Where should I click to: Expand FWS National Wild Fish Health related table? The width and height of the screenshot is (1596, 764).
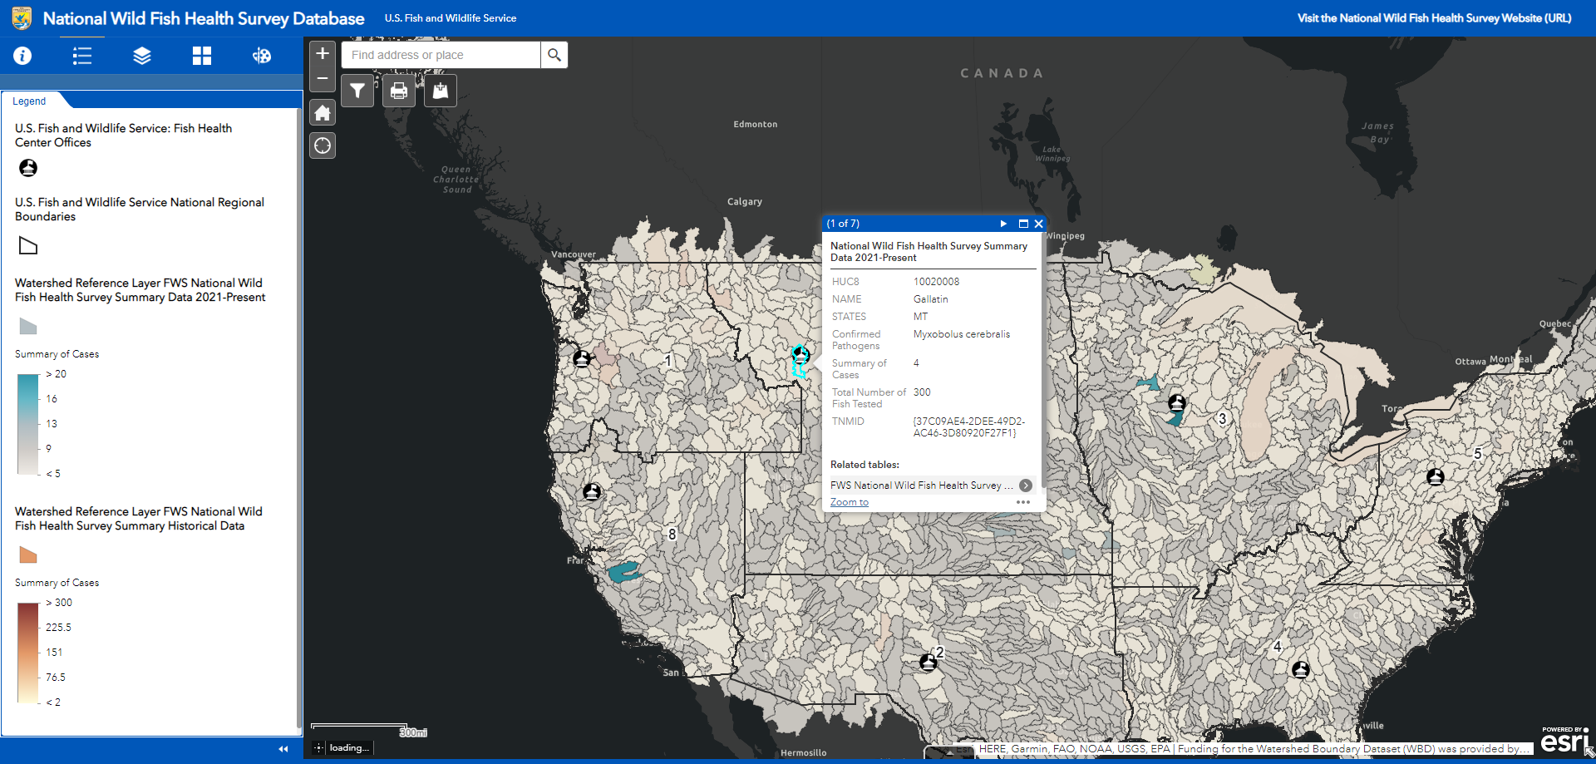[x=1026, y=486]
